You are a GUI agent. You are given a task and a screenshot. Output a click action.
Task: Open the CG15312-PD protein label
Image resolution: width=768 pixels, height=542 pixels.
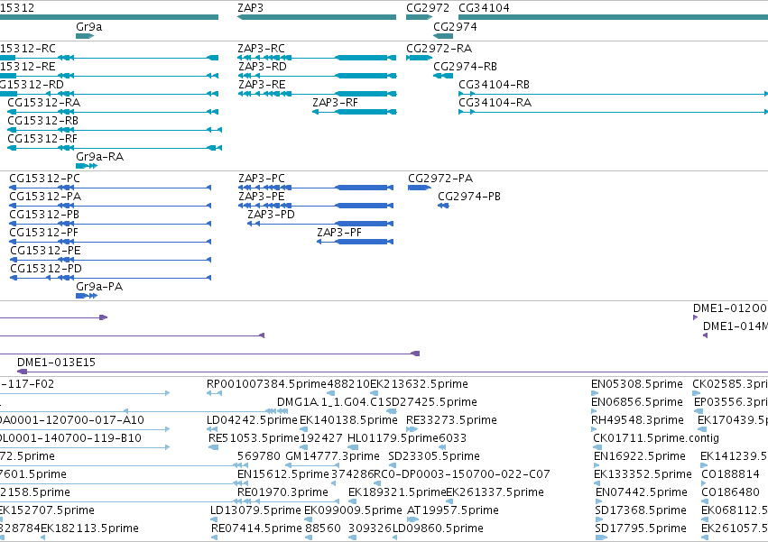coord(46,270)
